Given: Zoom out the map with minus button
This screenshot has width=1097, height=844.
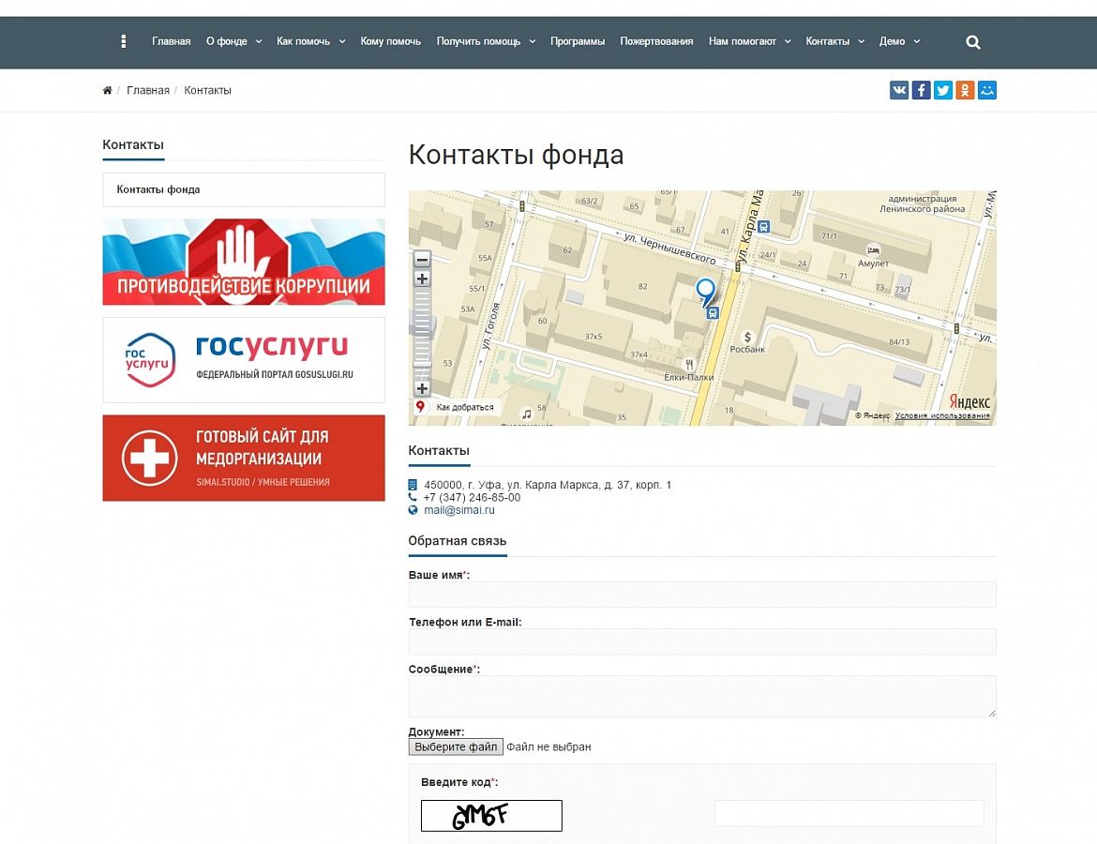Looking at the screenshot, I should [x=422, y=260].
